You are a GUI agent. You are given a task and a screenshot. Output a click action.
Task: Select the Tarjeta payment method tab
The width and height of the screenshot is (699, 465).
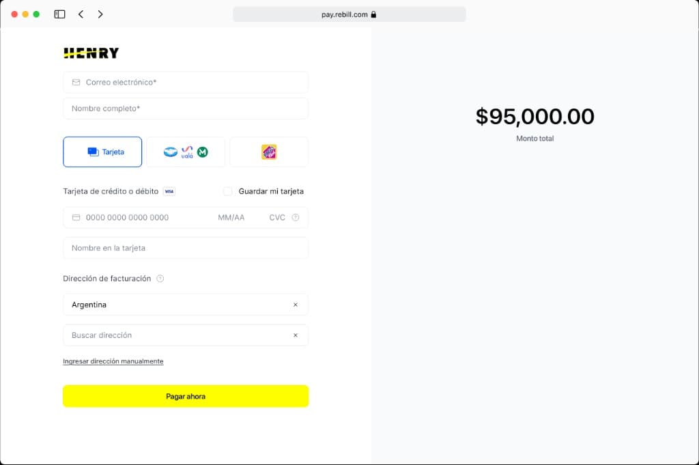tap(102, 152)
